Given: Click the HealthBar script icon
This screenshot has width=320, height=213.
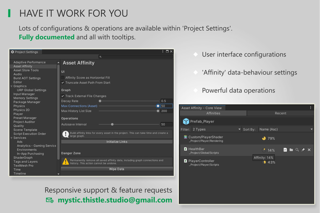Looking at the screenshot, I should tap(185, 149).
